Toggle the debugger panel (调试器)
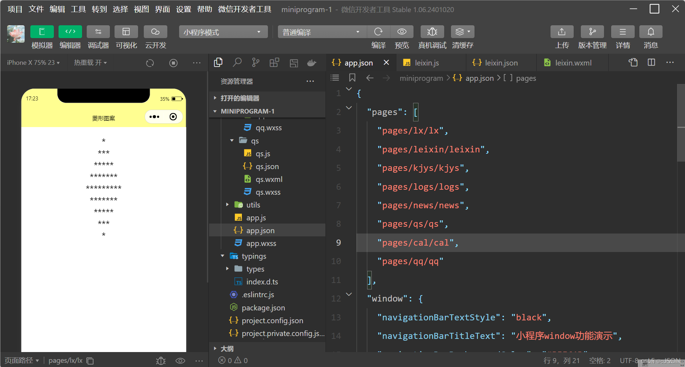 point(98,32)
